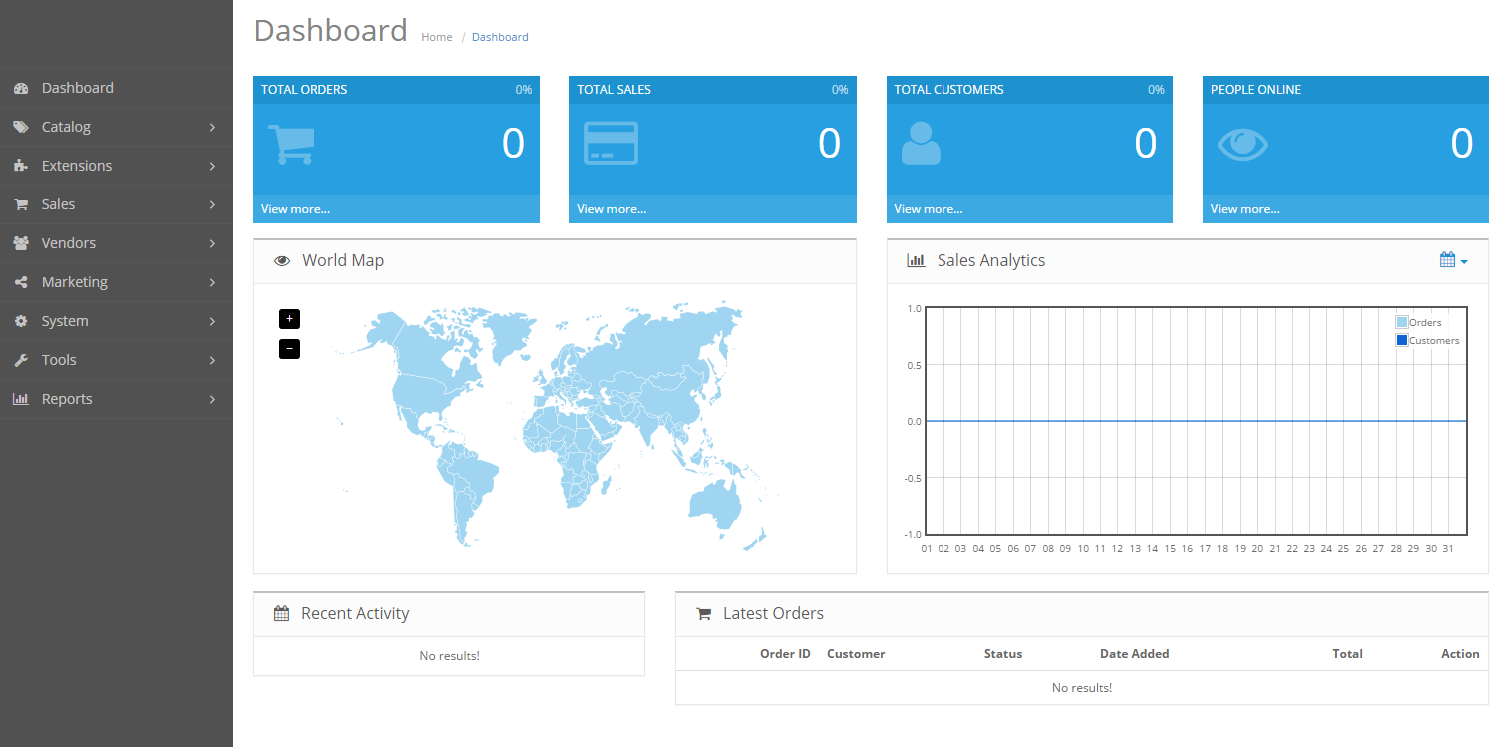Click the Reports icon in the sidebar
Viewport: 1509px width, 747px height.
[21, 399]
